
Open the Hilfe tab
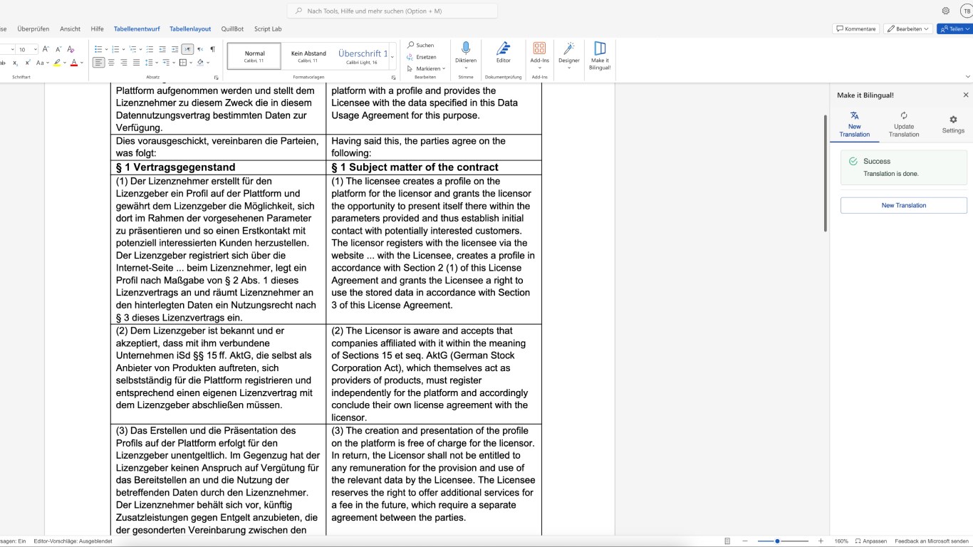[98, 29]
